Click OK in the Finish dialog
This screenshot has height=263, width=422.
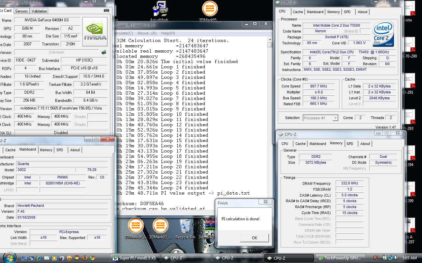(255, 238)
